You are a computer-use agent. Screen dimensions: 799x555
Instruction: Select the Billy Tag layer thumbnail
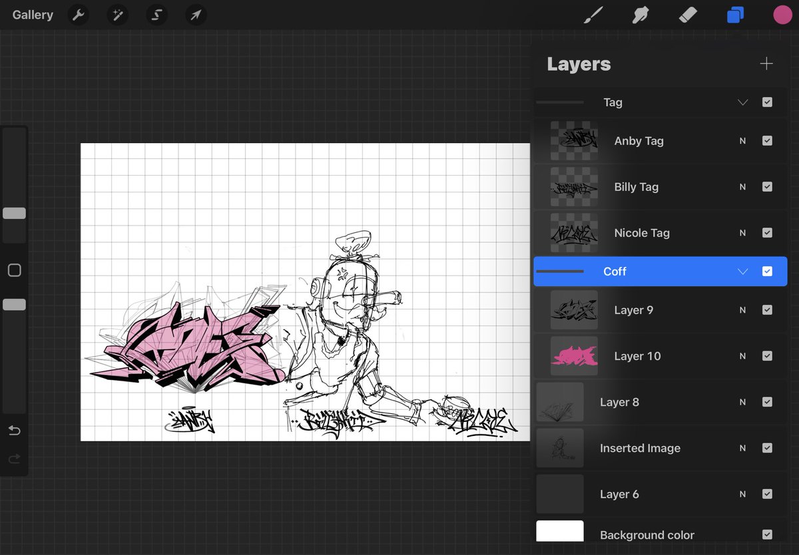click(x=574, y=186)
